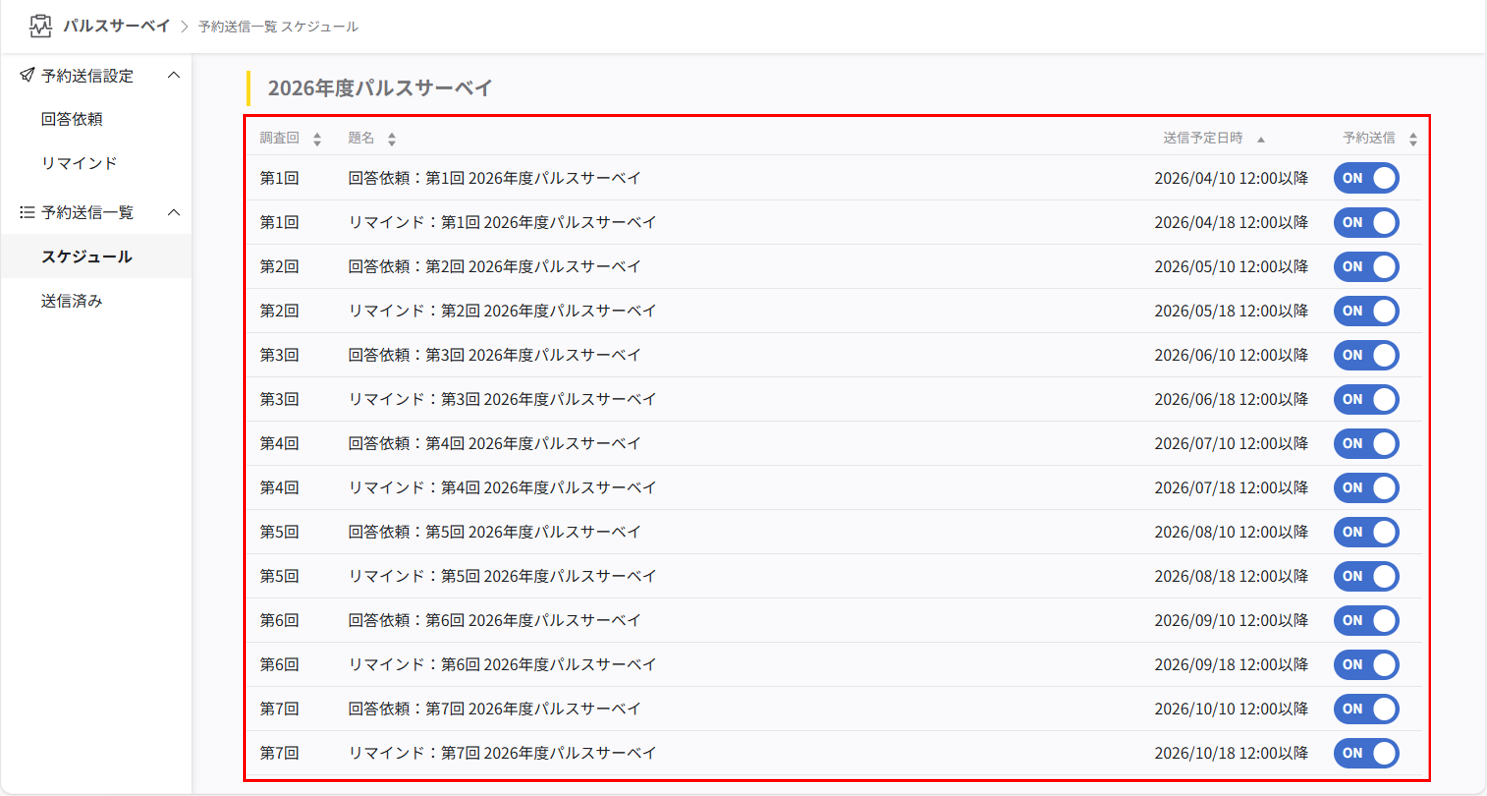The image size is (1487, 796).
Task: Click the list icon beside 予約送信一覧
Action: click(27, 212)
